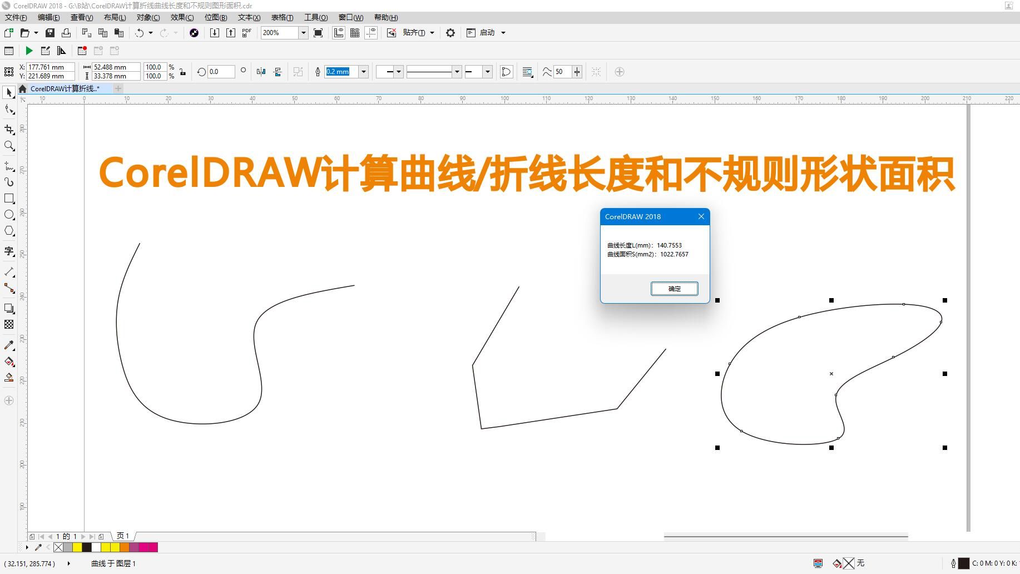This screenshot has height=574, width=1020.
Task: Click 确定 in the CorelDRAW 2018 dialog
Action: 675,289
